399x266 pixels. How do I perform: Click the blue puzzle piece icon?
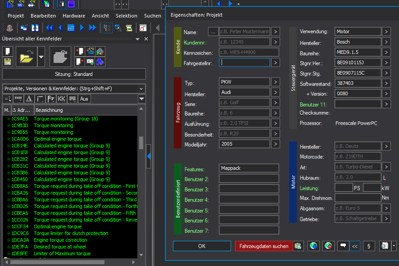[x=100, y=62]
